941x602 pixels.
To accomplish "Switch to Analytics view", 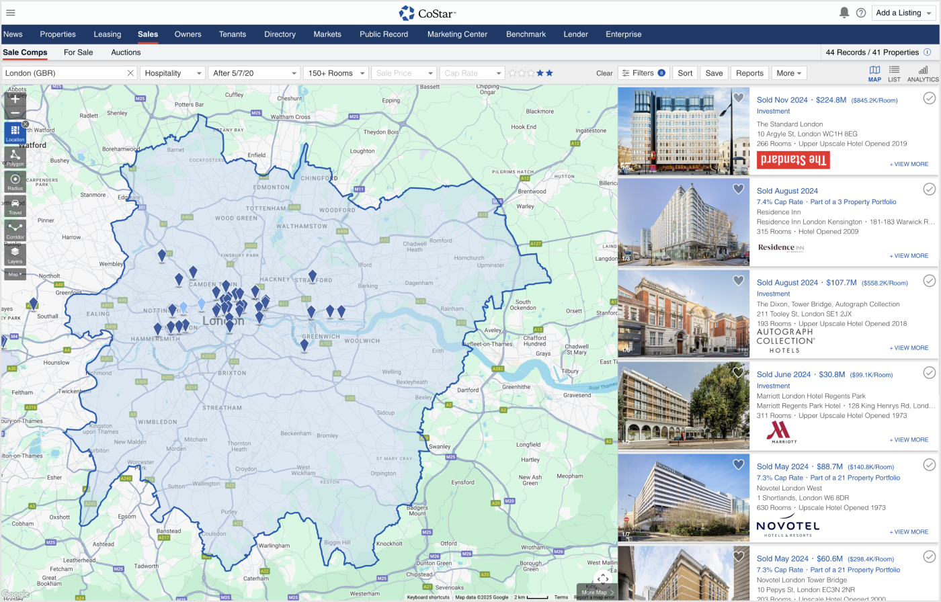I will point(922,73).
